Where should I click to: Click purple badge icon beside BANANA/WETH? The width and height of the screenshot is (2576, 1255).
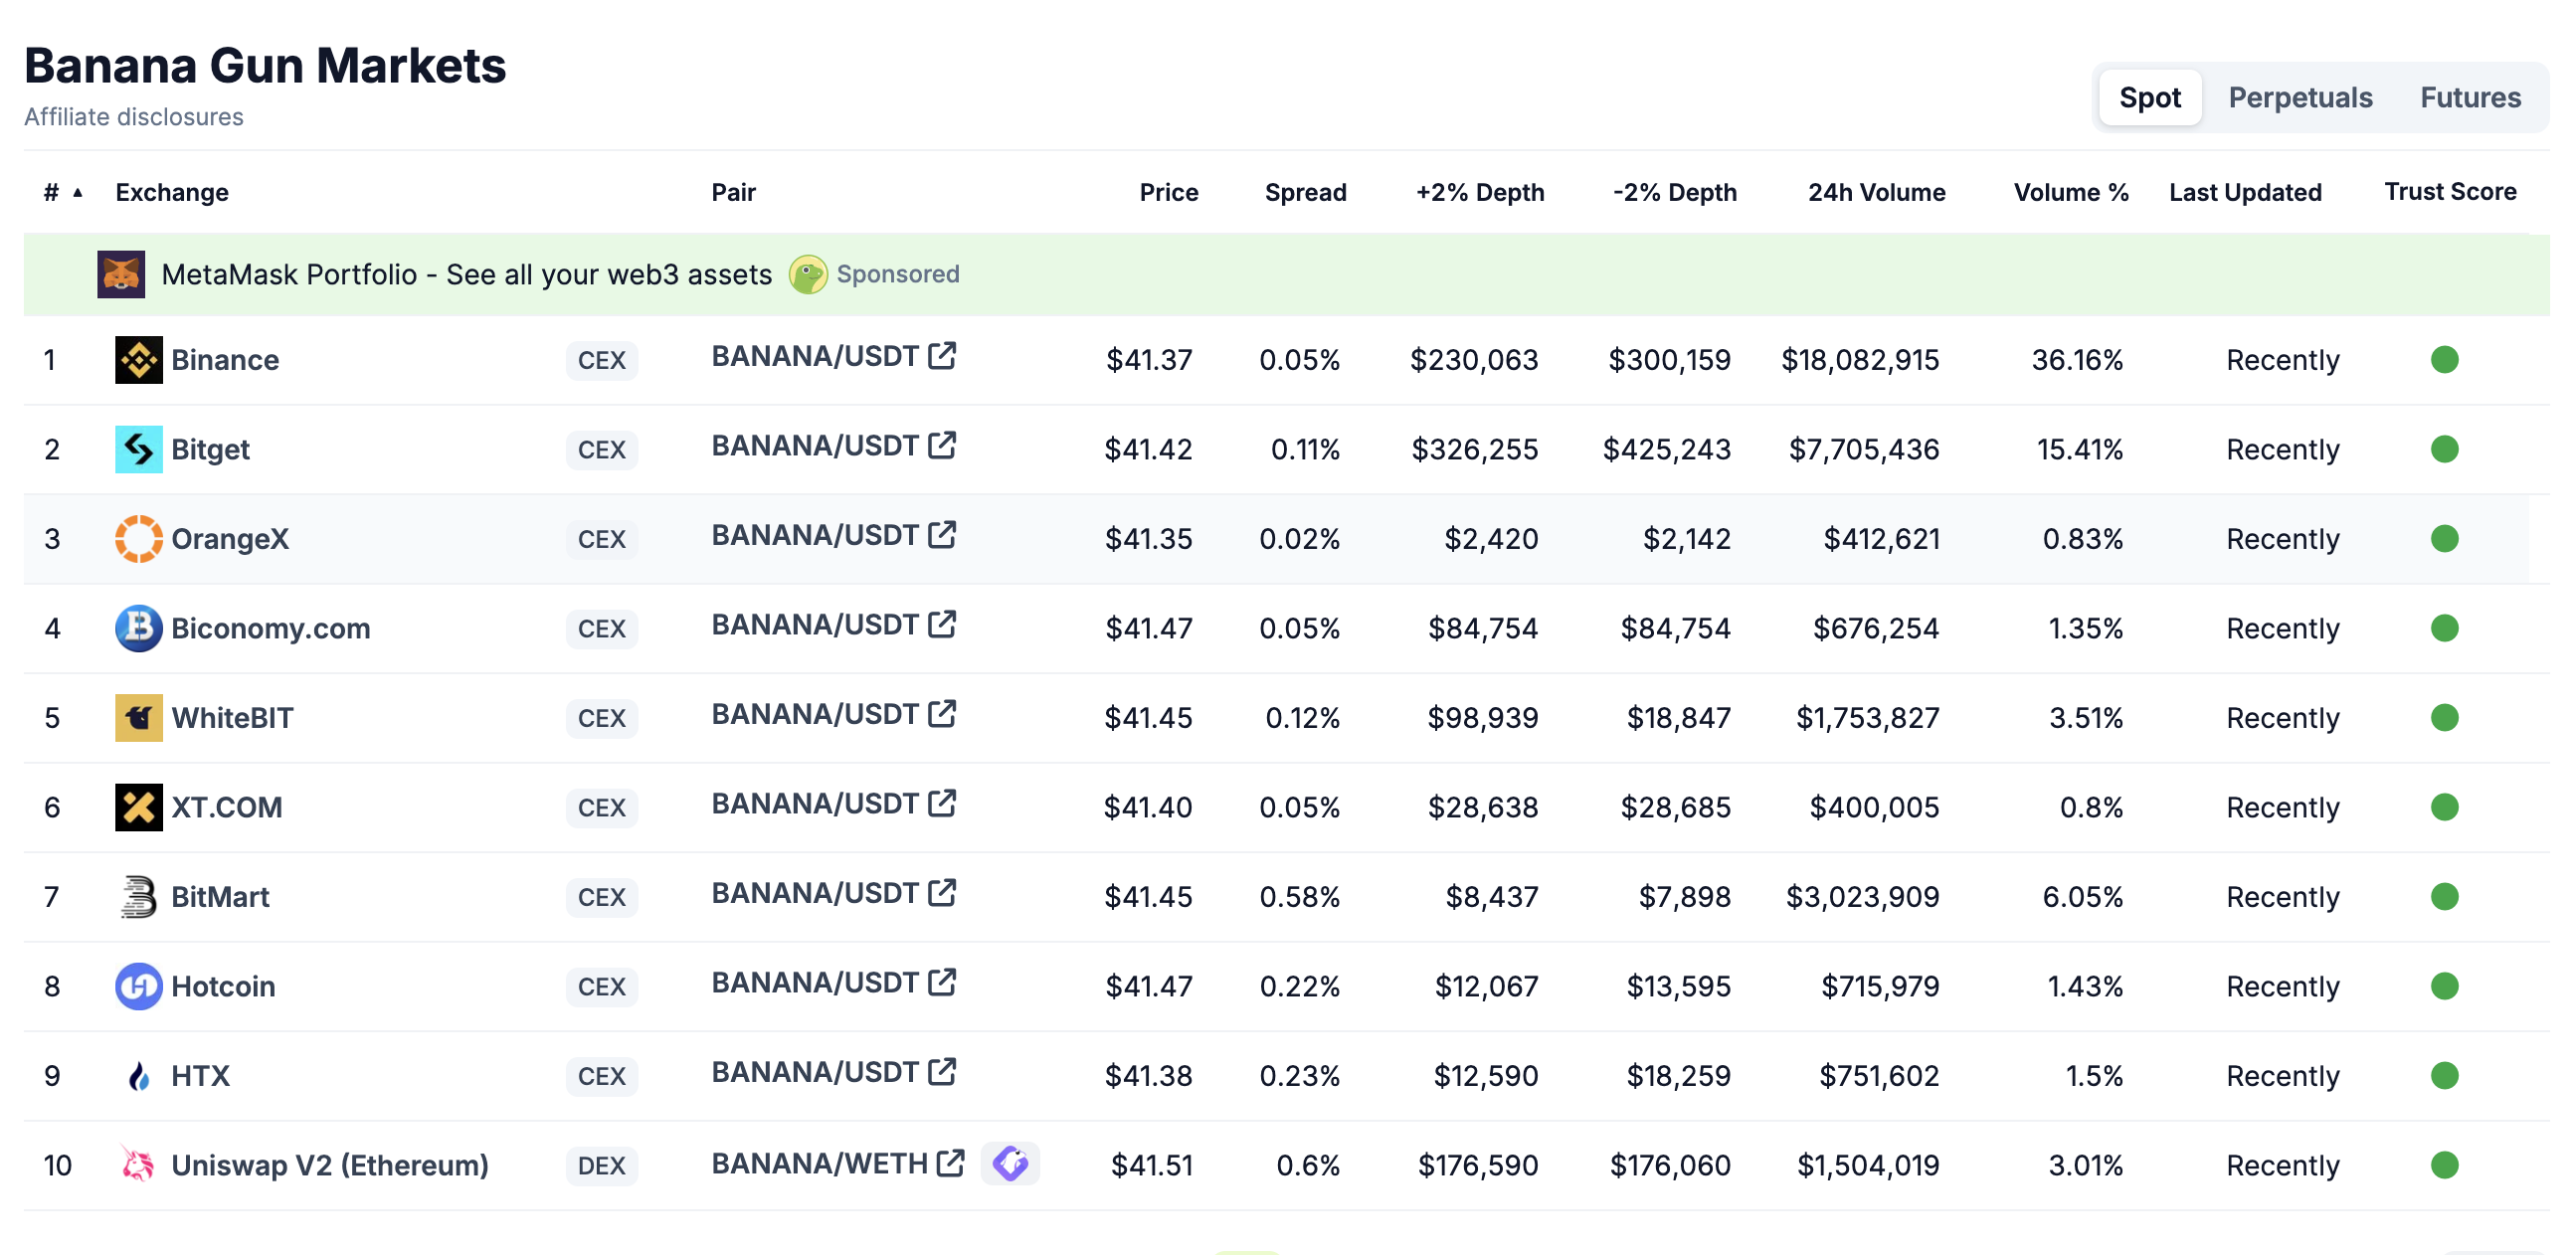coord(1010,1163)
